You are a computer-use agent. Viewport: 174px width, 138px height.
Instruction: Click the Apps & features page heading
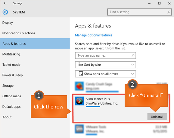(x=93, y=26)
